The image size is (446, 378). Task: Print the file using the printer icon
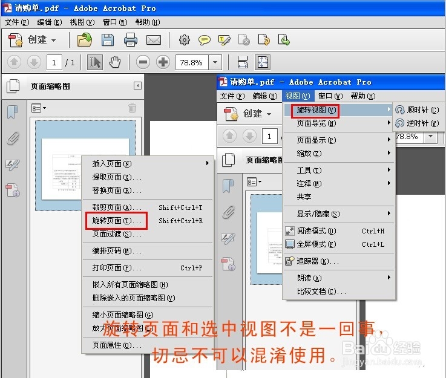[131, 40]
